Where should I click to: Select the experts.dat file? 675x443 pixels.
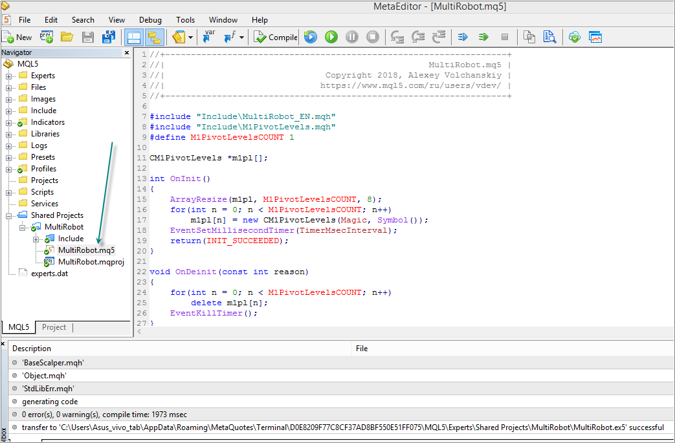pos(49,273)
